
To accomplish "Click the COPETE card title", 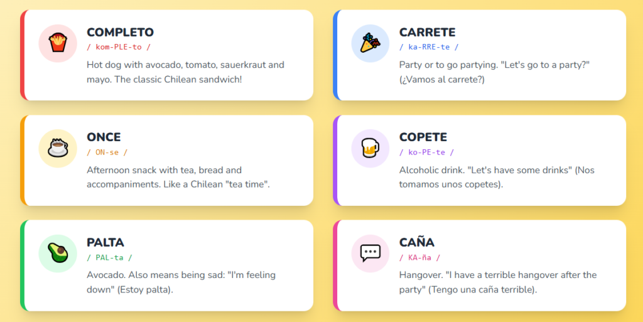I will click(423, 137).
